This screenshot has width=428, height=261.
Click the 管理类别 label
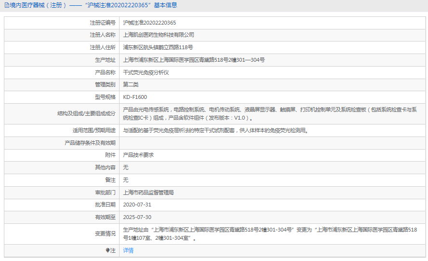pos(105,84)
